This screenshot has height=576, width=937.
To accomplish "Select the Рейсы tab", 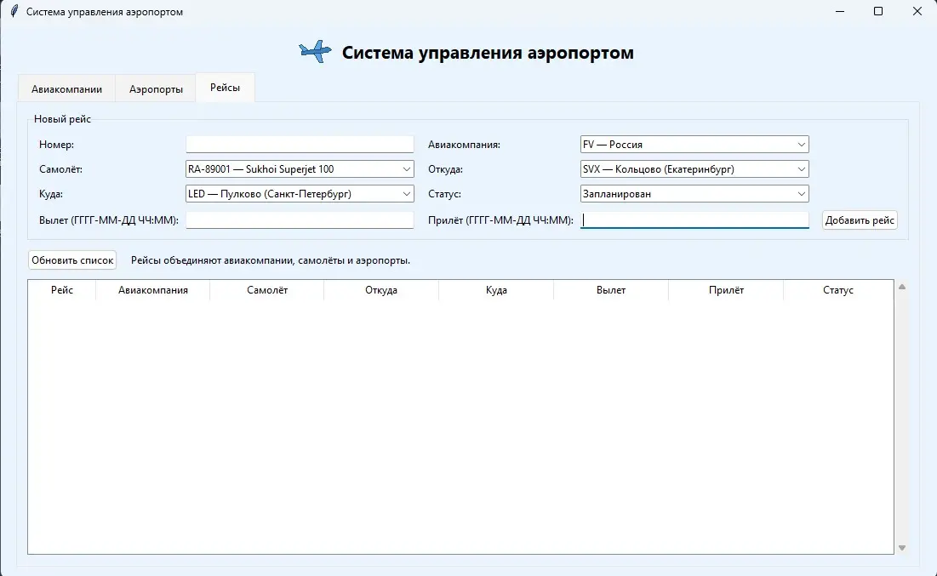I will 226,88.
